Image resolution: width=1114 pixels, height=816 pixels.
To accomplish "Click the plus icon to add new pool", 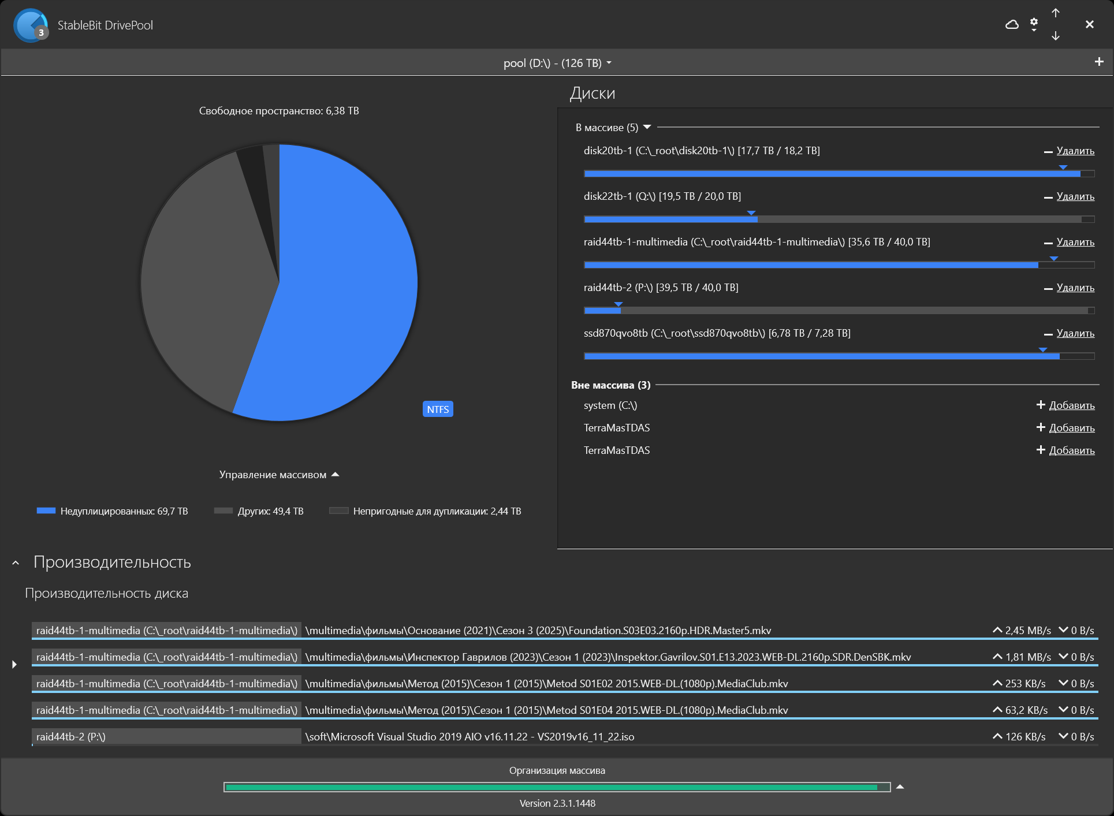I will click(1099, 62).
